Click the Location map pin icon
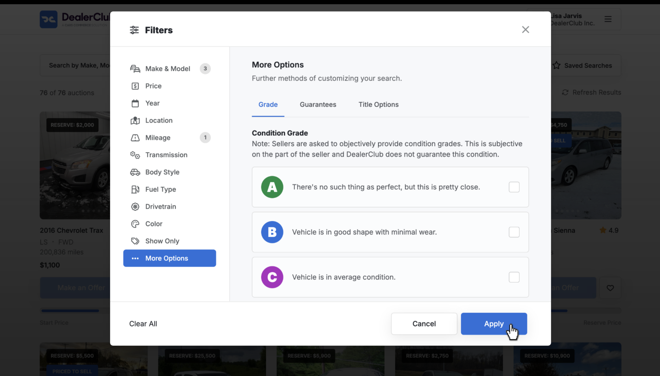Image resolution: width=660 pixels, height=376 pixels. tap(135, 120)
